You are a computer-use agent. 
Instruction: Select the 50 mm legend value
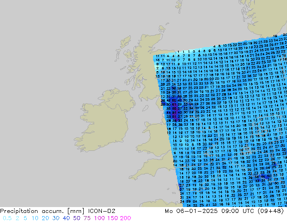click(x=77, y=218)
